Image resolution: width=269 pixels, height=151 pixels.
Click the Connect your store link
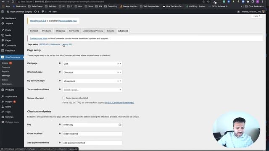coord(39,38)
